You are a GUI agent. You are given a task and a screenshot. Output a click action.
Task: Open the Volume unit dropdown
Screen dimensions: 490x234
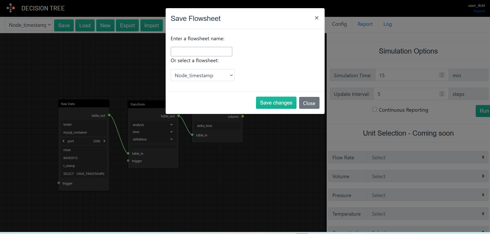pos(428,176)
